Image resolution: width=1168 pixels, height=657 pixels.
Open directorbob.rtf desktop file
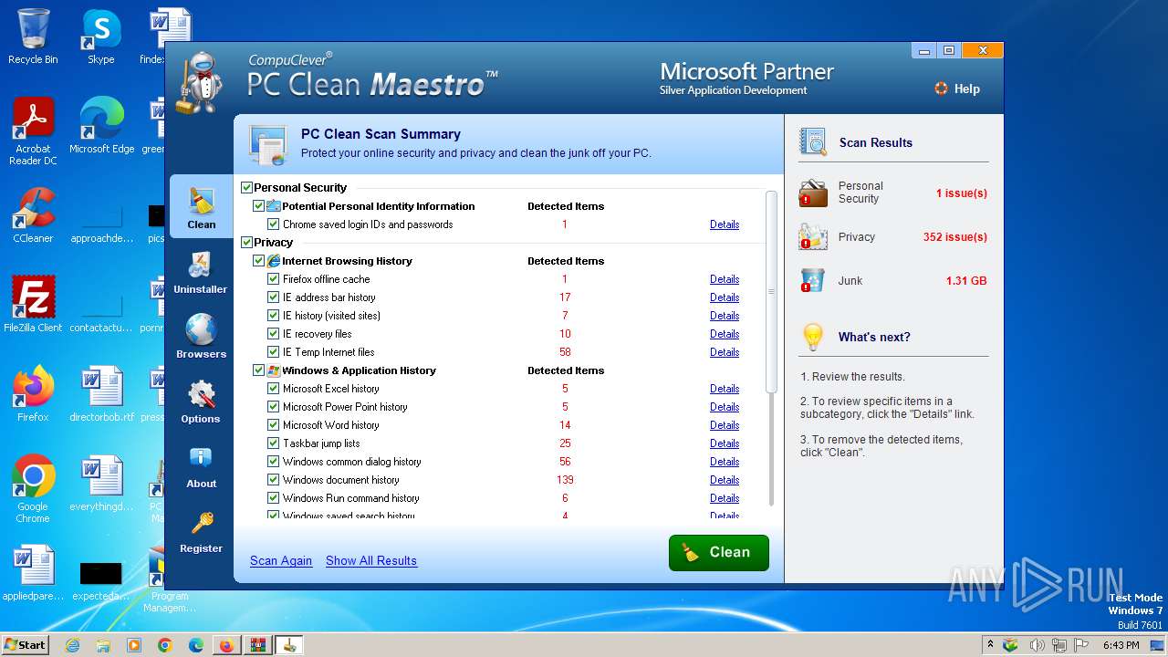click(x=101, y=394)
